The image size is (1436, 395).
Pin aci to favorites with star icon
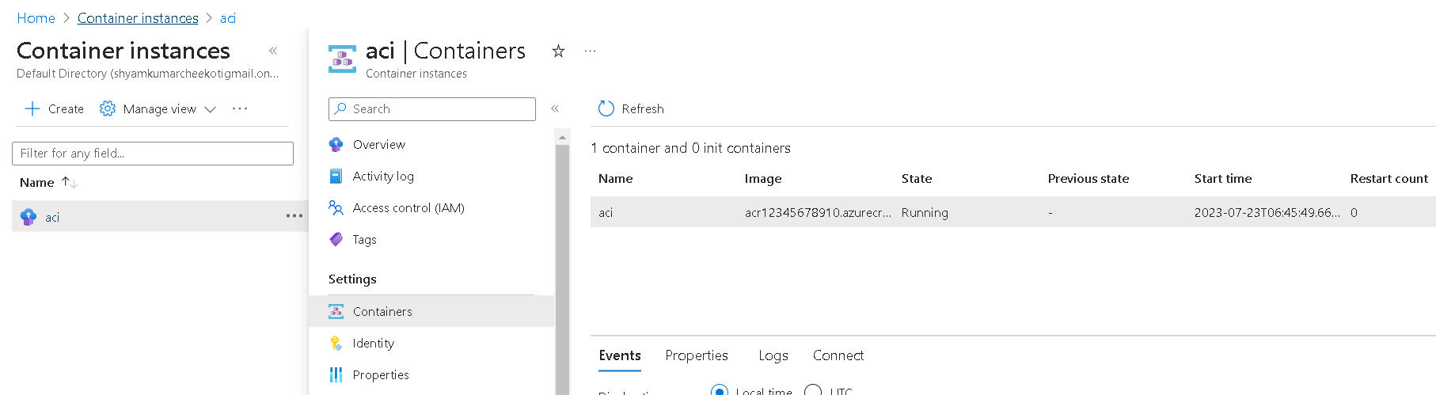tap(558, 51)
